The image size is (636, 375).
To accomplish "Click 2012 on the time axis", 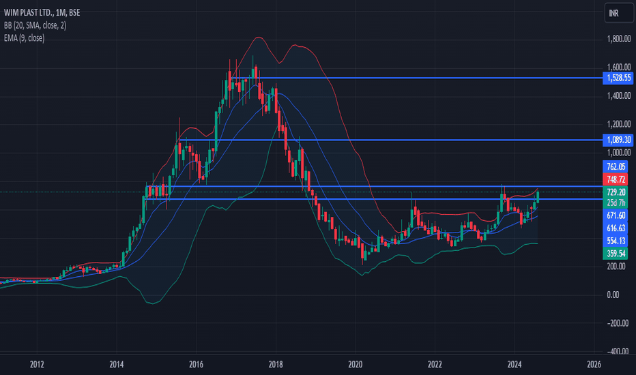I will click(x=37, y=364).
